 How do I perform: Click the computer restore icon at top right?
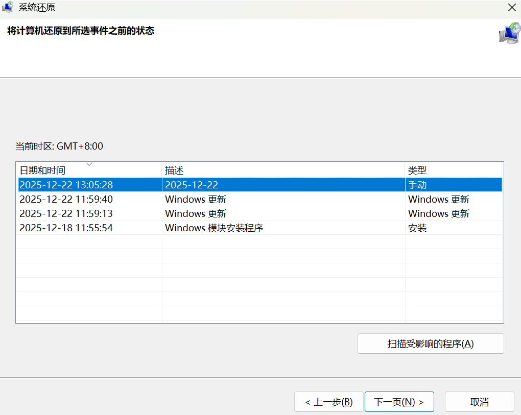pos(509,33)
